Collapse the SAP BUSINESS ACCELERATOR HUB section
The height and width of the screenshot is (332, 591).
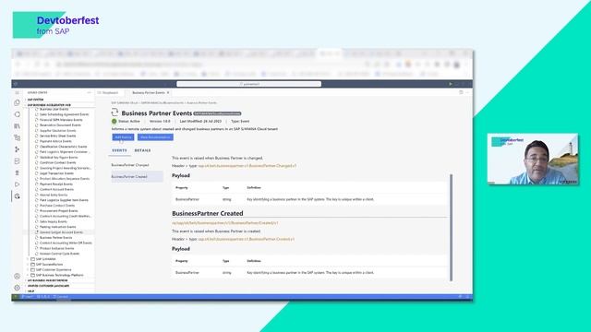click(x=49, y=105)
